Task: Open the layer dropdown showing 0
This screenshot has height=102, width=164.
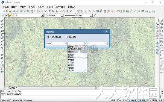Action: point(42,15)
